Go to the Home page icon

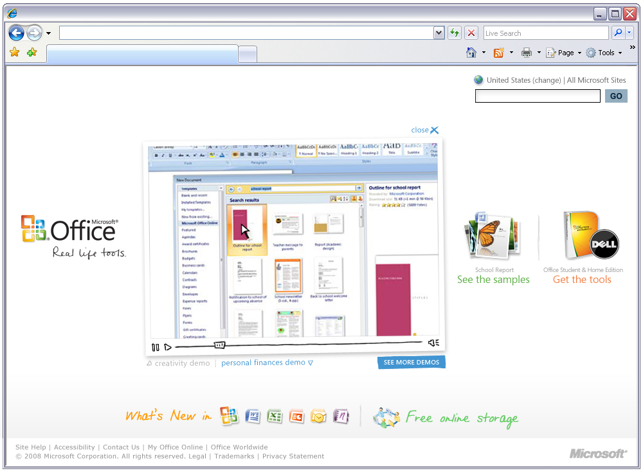click(471, 53)
